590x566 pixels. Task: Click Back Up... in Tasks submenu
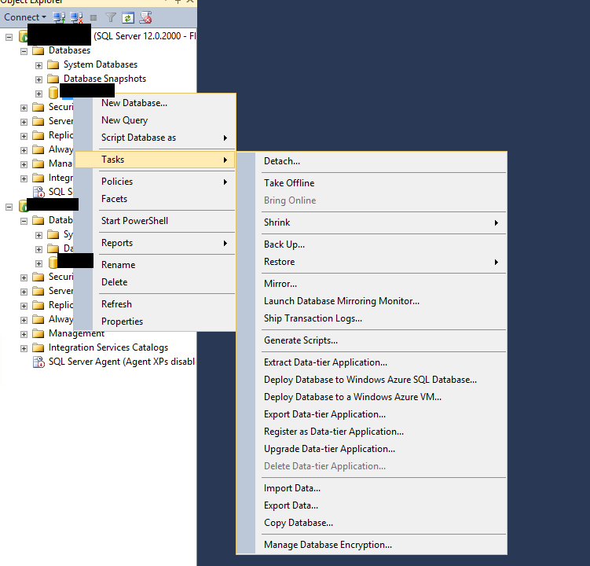click(x=372, y=244)
